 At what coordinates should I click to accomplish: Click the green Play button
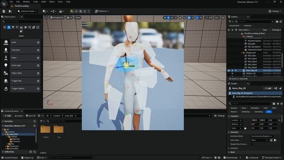[72, 11]
